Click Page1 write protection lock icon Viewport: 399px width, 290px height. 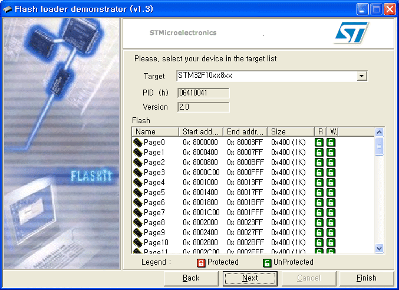[331, 153]
